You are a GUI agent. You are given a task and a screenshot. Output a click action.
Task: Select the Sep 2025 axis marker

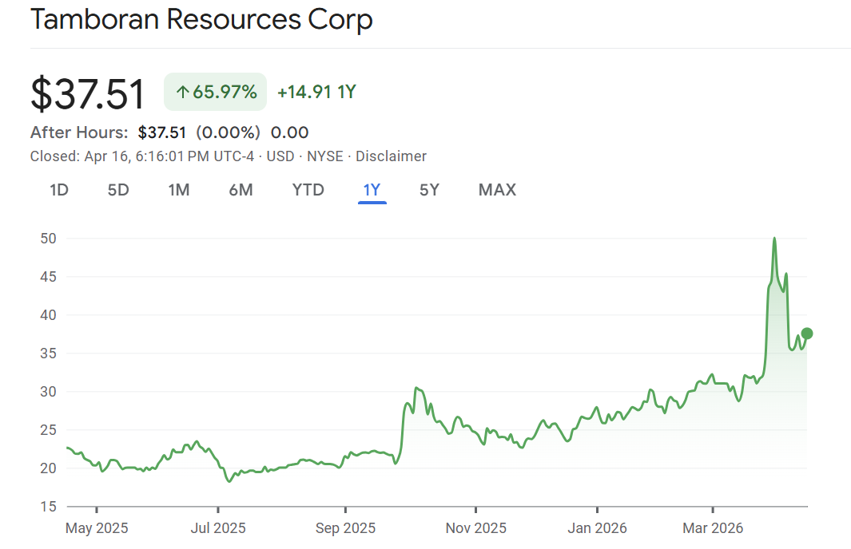(346, 528)
